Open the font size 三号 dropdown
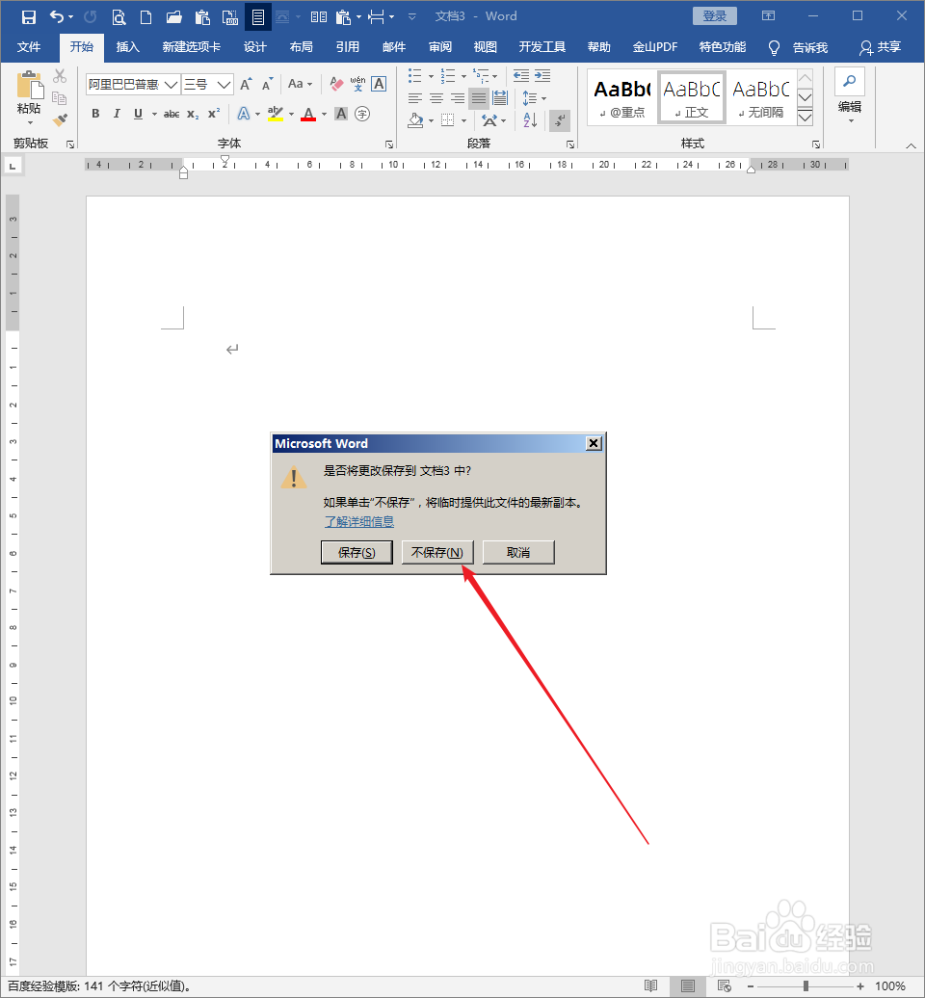 click(224, 84)
